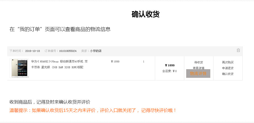Click the 含运费 ¥0 shipping fee text
Image resolution: width=254 pixels, height=123 pixels.
[x=170, y=71]
